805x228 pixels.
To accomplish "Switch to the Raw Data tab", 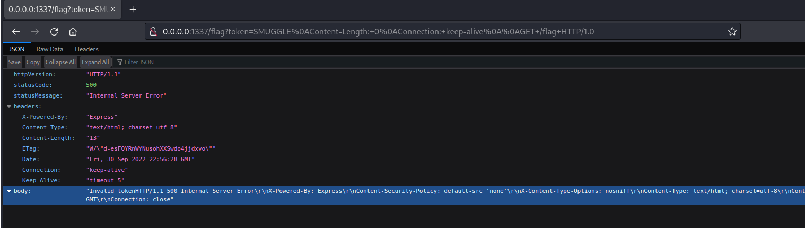I will coord(49,49).
